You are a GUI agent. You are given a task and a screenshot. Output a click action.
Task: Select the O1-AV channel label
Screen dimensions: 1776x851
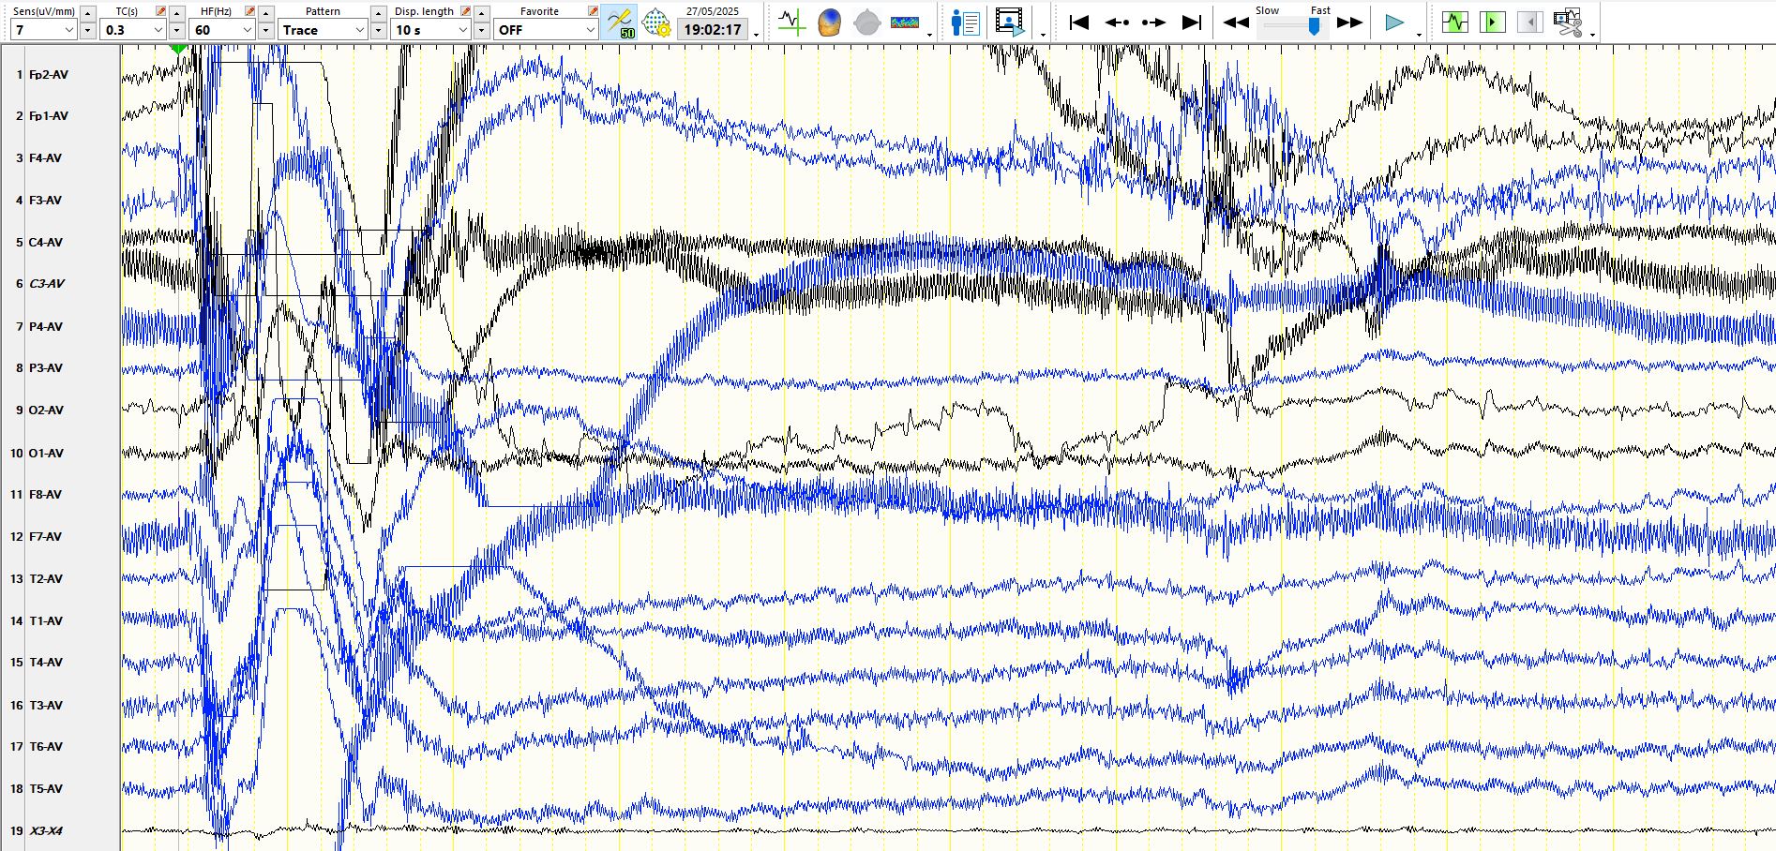click(x=46, y=454)
